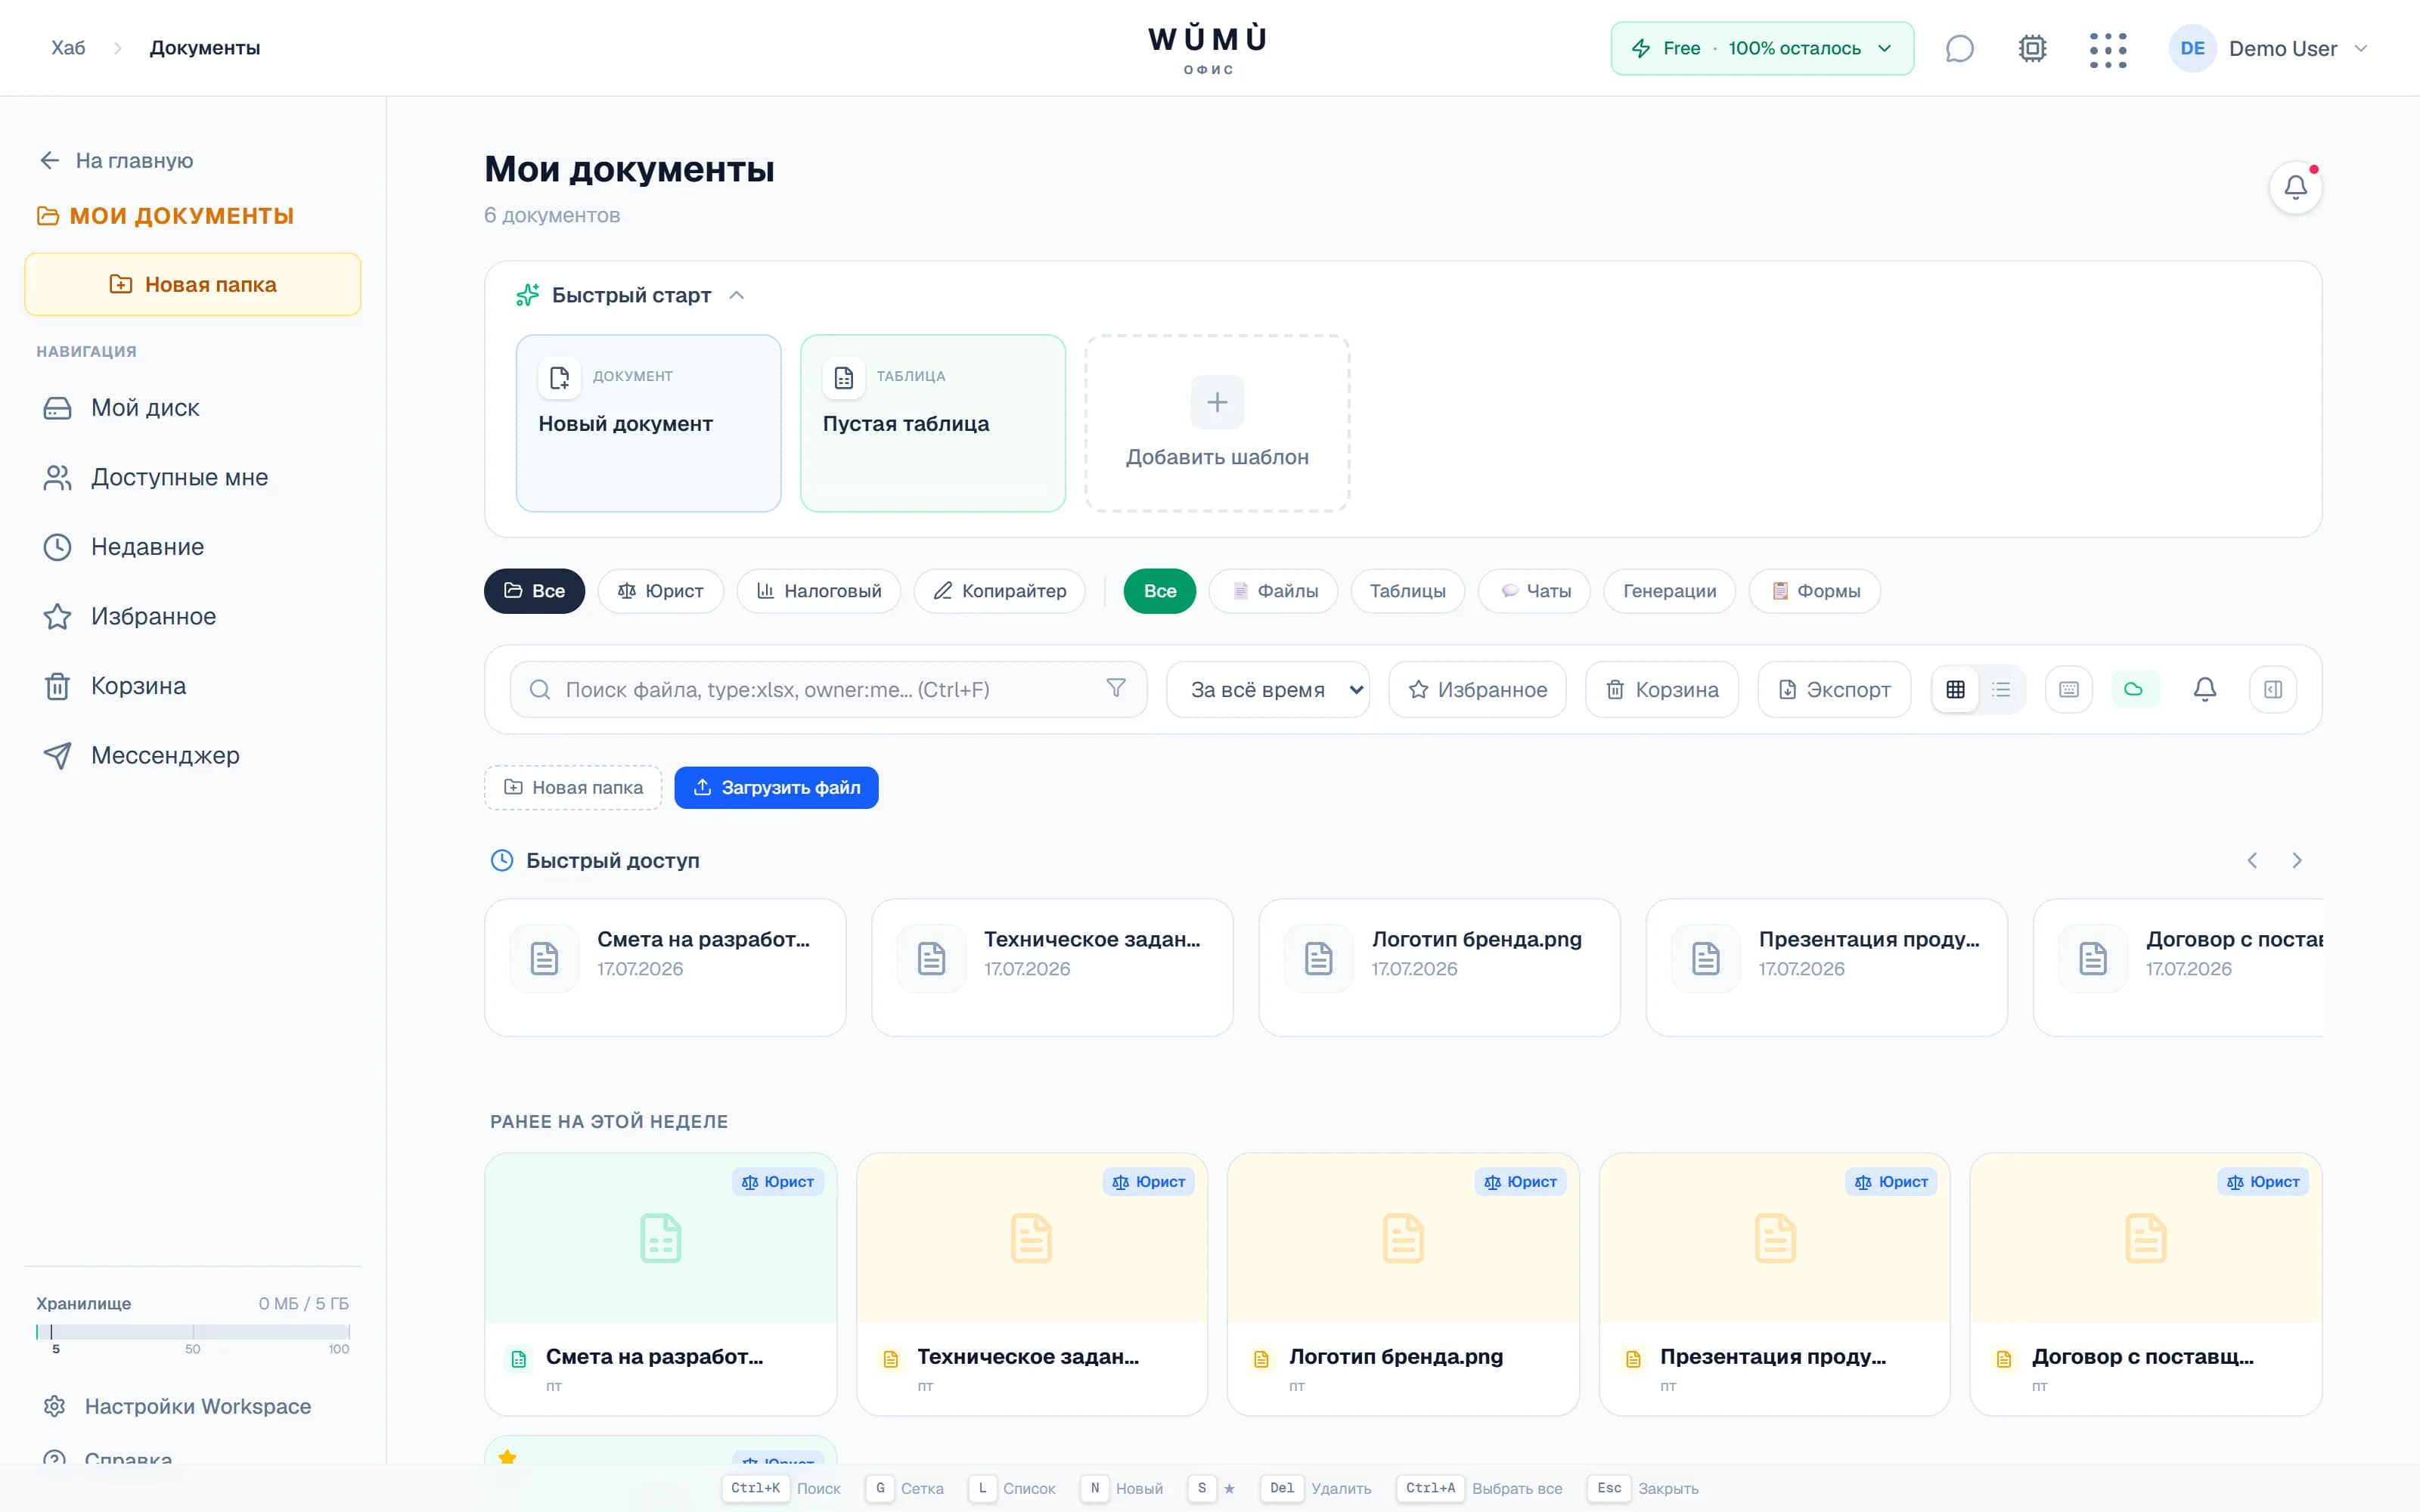Select the Налоговый category chip
Screen dimensions: 2420x1512
click(x=818, y=591)
